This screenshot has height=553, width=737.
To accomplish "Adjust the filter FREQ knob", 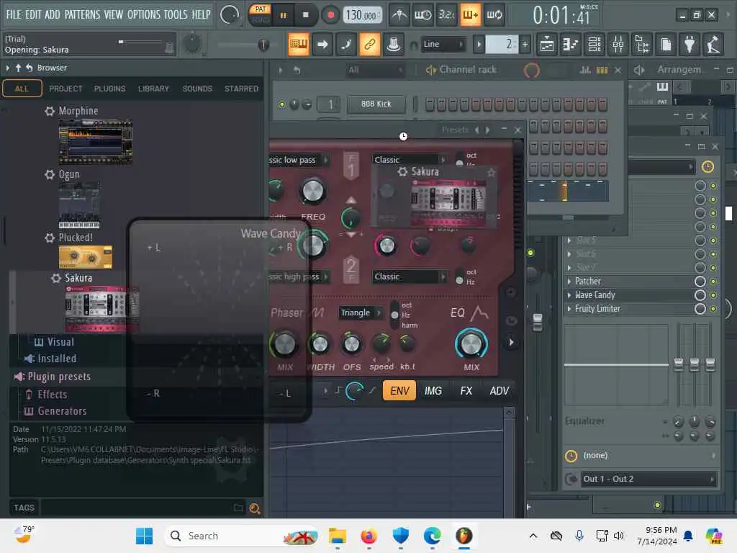I will click(312, 192).
